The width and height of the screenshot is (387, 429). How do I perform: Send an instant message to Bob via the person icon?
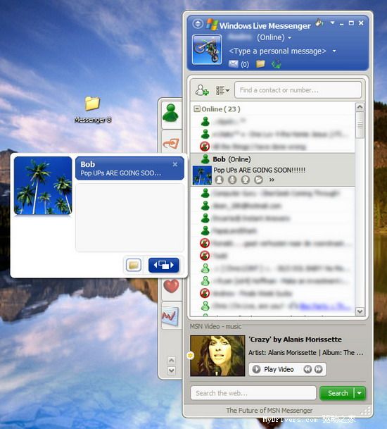pyautogui.click(x=220, y=180)
